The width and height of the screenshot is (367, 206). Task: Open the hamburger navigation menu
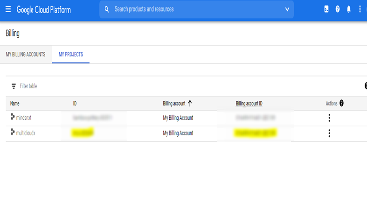[8, 9]
